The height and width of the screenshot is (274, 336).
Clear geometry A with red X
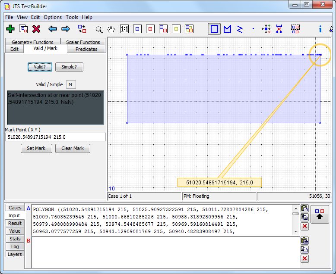(304, 226)
